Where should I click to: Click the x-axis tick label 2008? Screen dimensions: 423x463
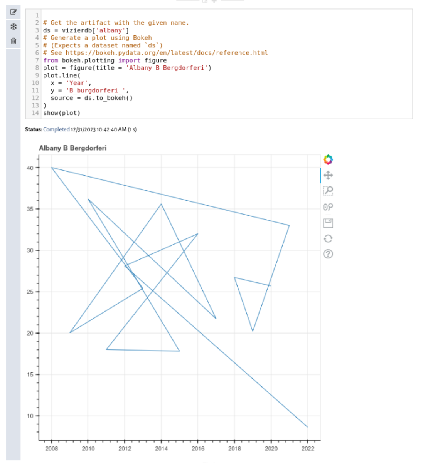click(52, 448)
